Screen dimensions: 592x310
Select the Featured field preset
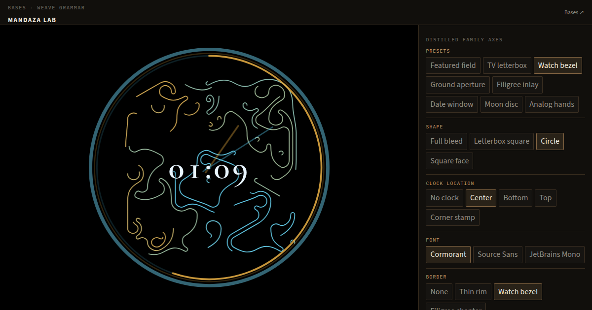pyautogui.click(x=453, y=65)
